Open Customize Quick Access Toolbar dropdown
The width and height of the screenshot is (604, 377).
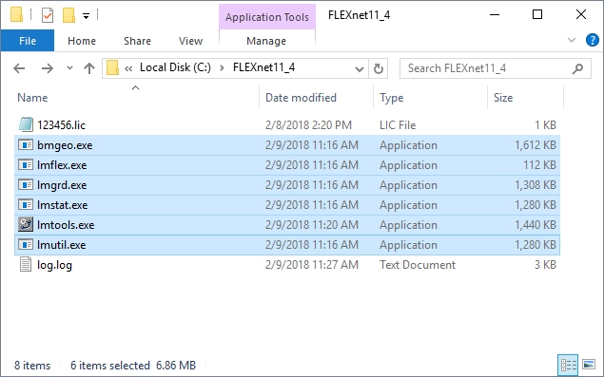point(87,16)
